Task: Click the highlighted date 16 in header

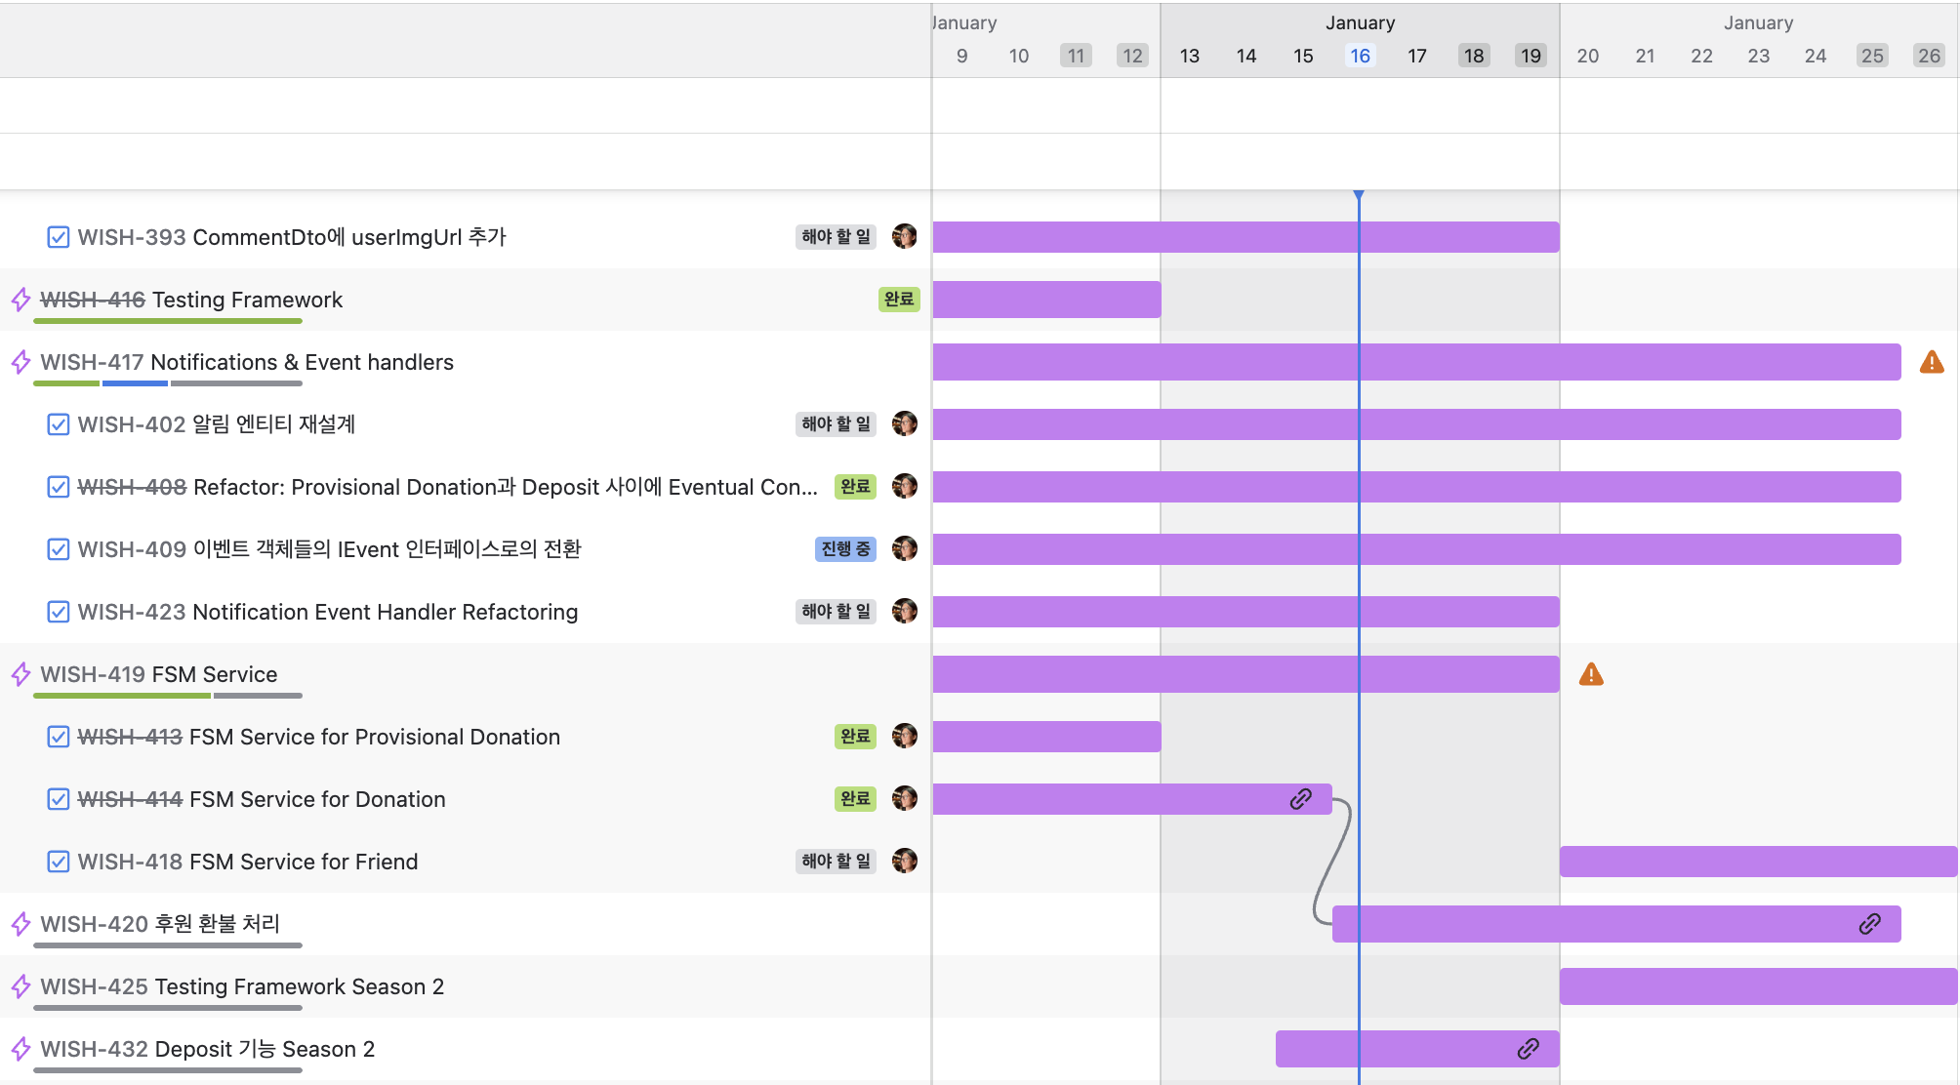Action: click(x=1360, y=56)
